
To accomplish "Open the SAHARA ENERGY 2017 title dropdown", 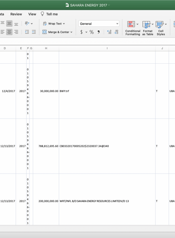I will point(109,5).
